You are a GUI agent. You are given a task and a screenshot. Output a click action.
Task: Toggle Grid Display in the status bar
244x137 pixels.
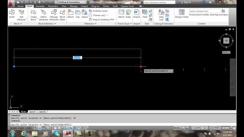[43, 128]
